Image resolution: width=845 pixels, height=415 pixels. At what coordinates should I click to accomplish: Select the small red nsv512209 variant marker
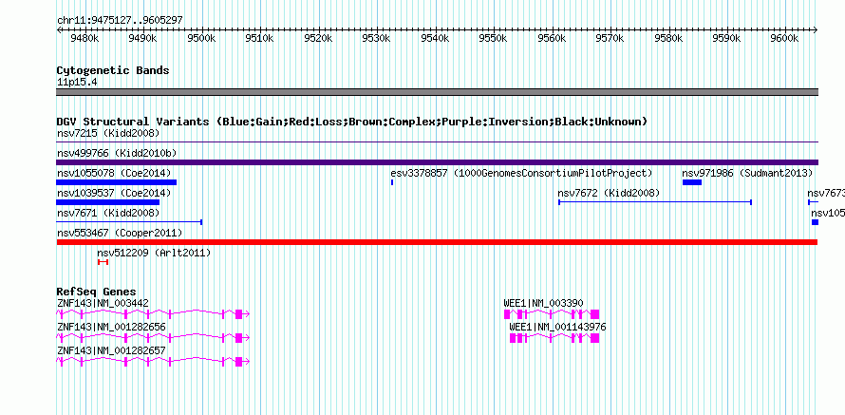coord(103,262)
